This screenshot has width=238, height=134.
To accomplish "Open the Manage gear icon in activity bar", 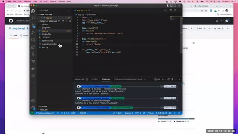I will click(x=33, y=108).
